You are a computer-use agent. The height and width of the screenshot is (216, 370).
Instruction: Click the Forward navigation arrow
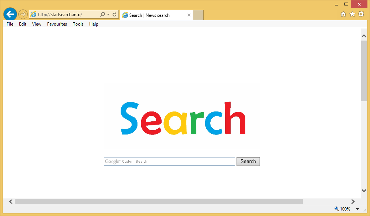click(x=23, y=14)
